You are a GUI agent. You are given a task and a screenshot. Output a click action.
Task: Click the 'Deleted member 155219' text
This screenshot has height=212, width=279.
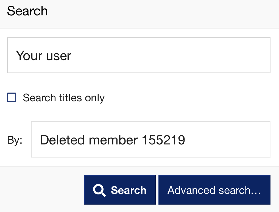pyautogui.click(x=112, y=140)
